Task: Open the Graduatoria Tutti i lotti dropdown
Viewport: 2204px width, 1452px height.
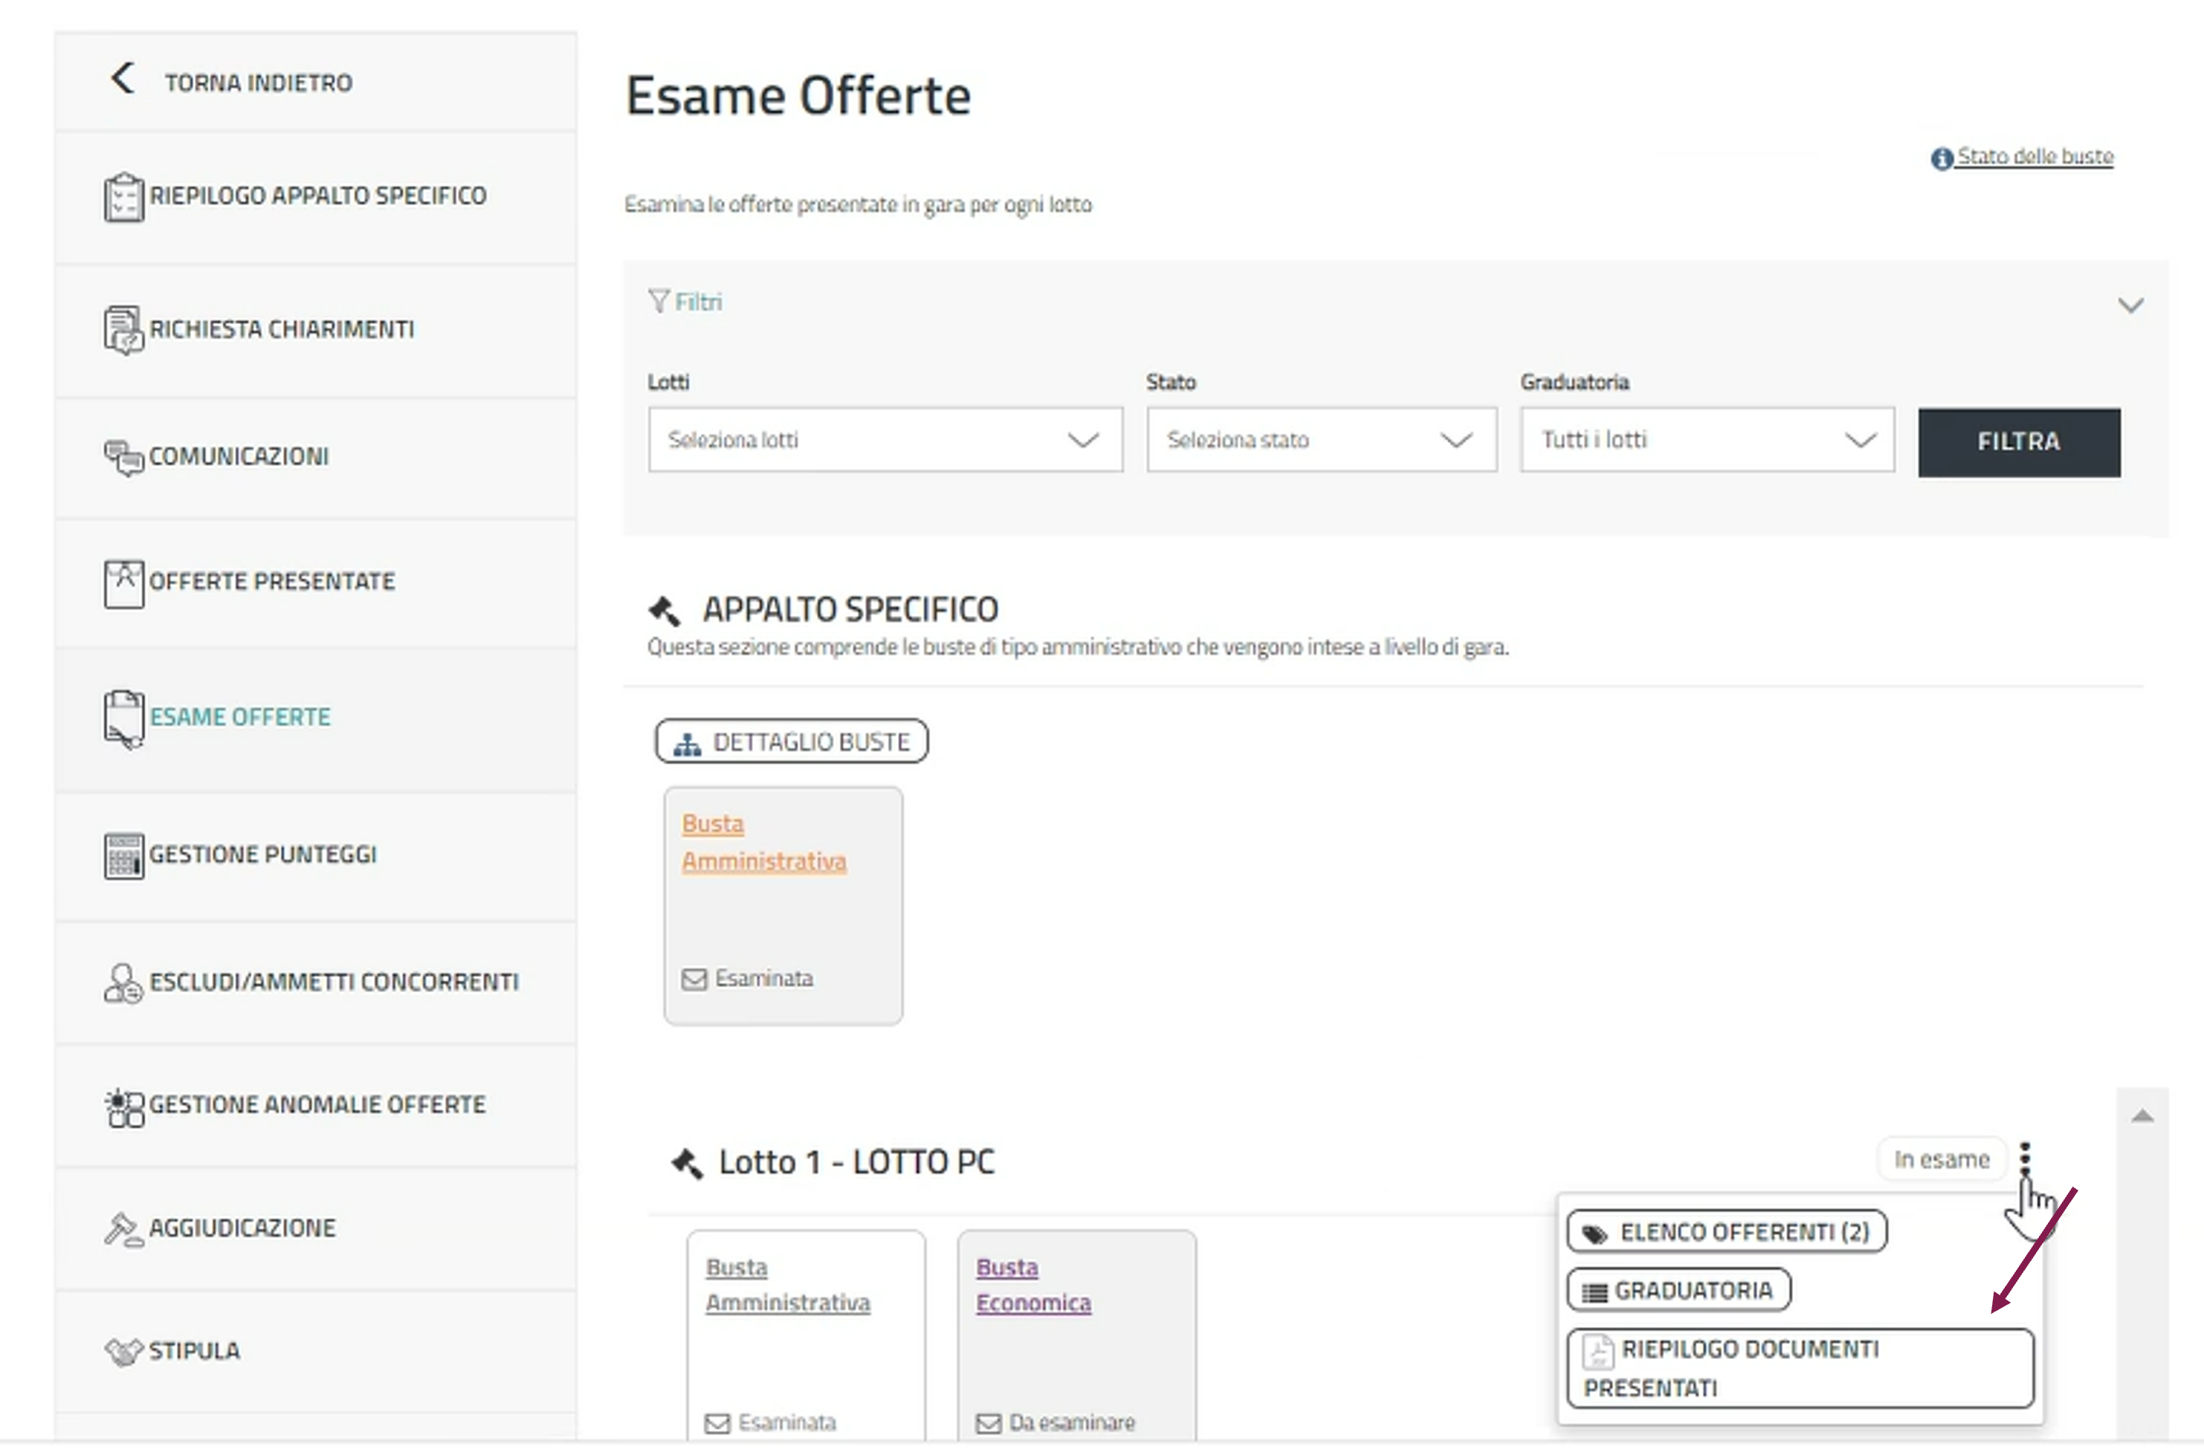Action: pyautogui.click(x=1706, y=440)
